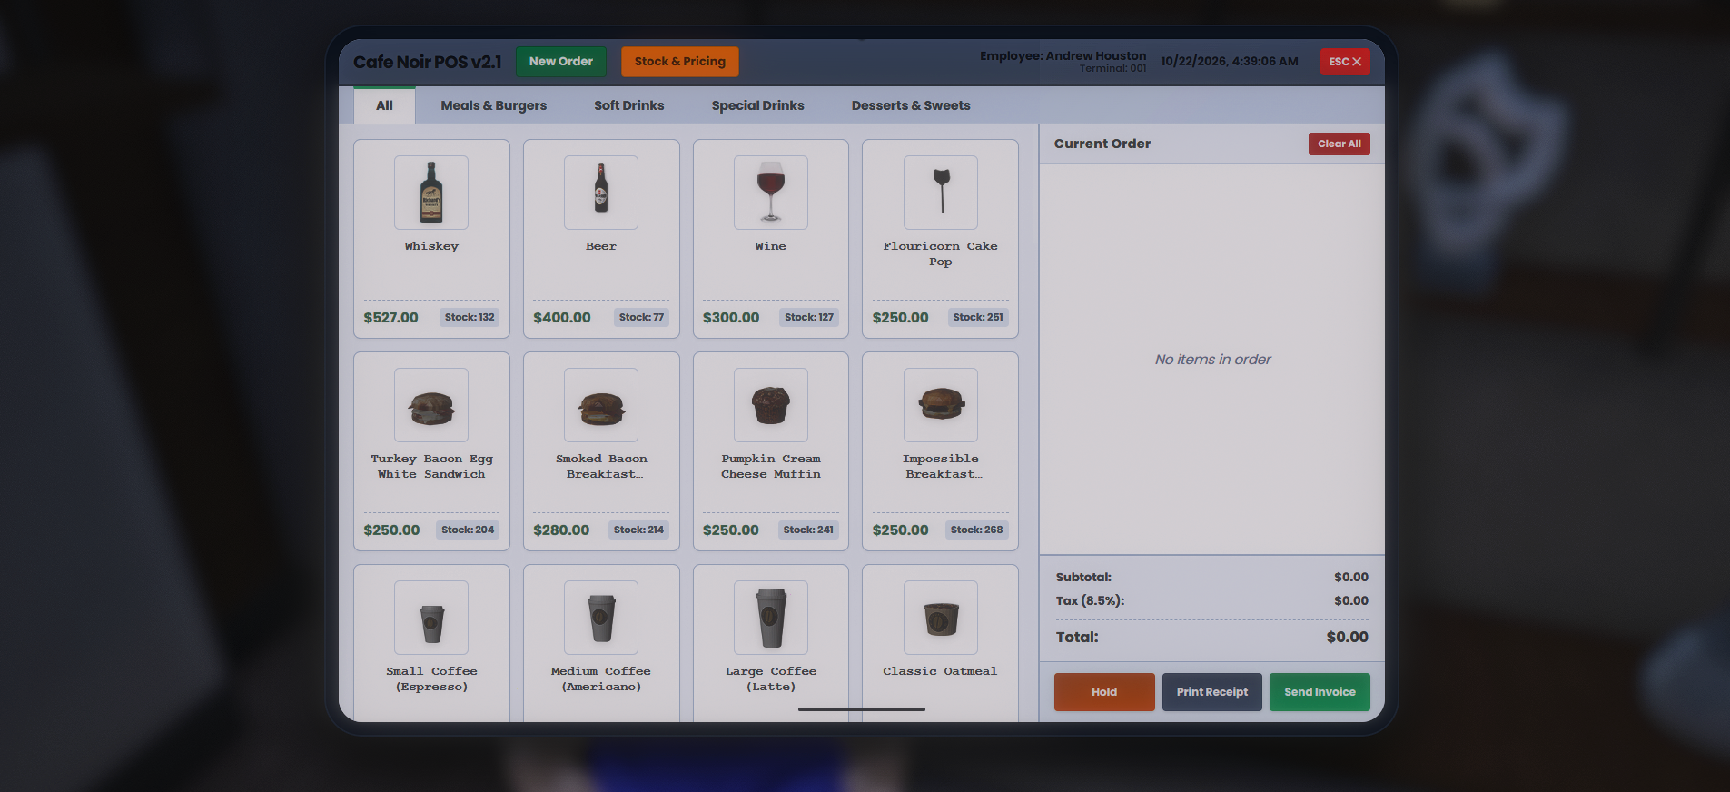Send Invoice for the order

pos(1320,692)
